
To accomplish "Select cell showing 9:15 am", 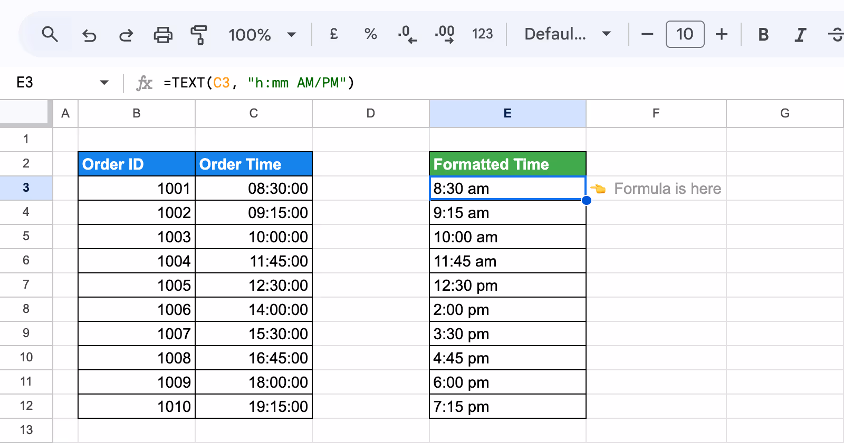I will click(507, 213).
